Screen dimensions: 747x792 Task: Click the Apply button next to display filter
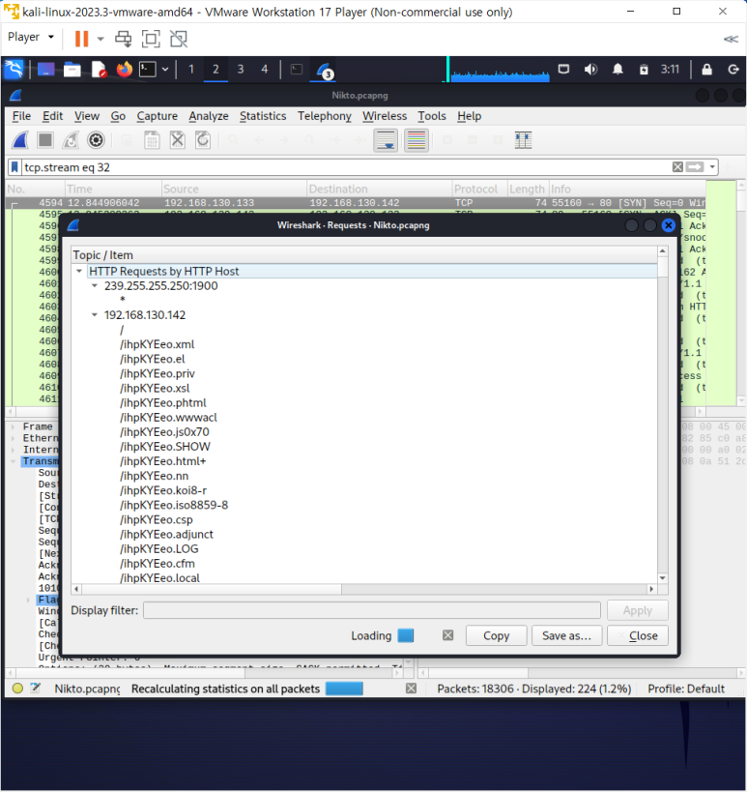(x=638, y=610)
